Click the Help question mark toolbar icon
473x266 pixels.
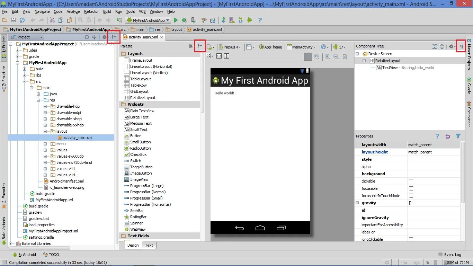tap(260, 20)
